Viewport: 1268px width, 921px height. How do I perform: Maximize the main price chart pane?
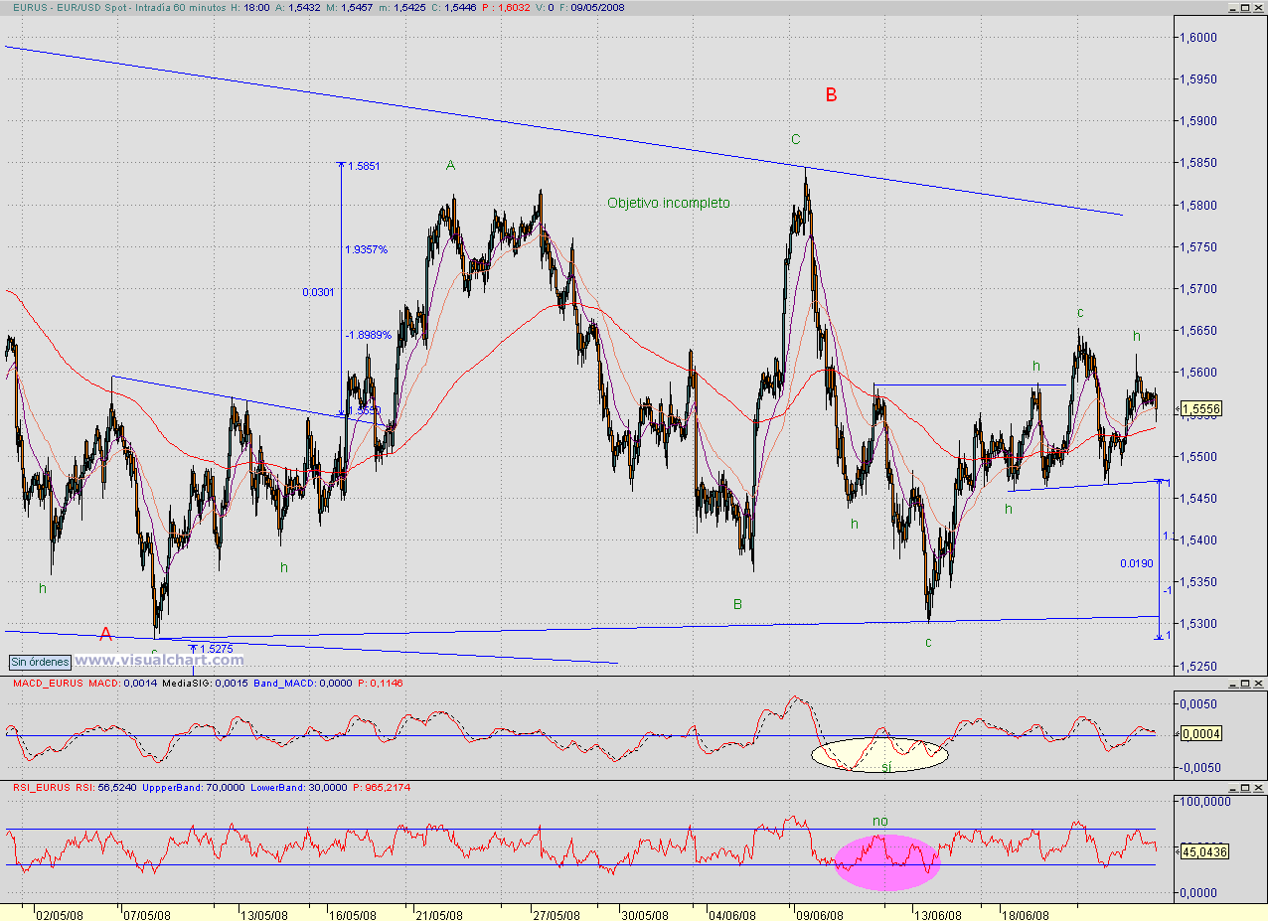tap(1245, 6)
